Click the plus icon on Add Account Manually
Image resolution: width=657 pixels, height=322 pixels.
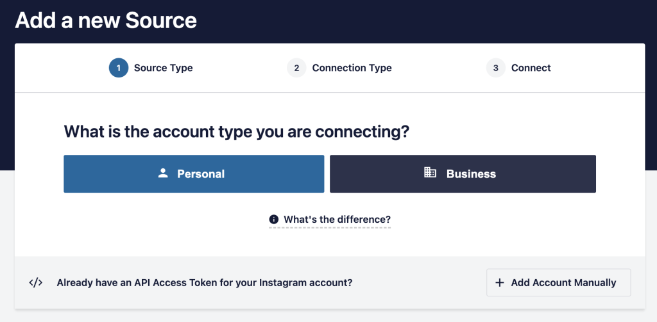pyautogui.click(x=500, y=282)
